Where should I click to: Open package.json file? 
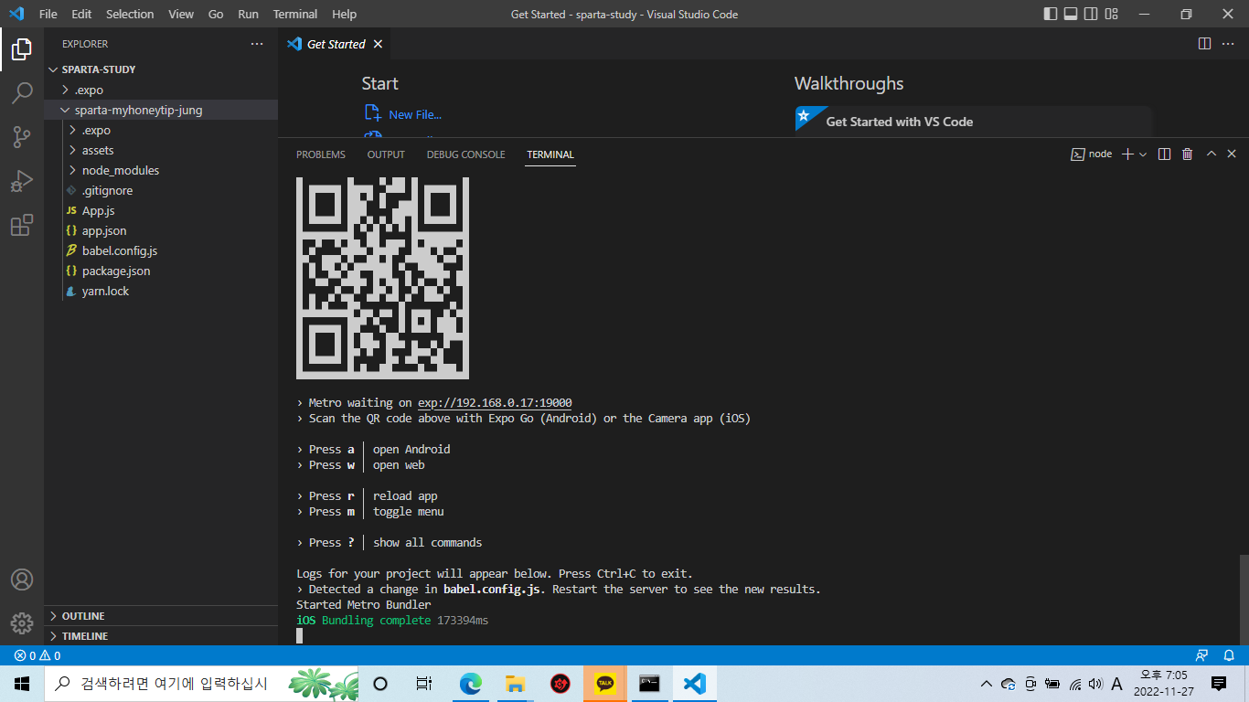[x=161, y=271]
